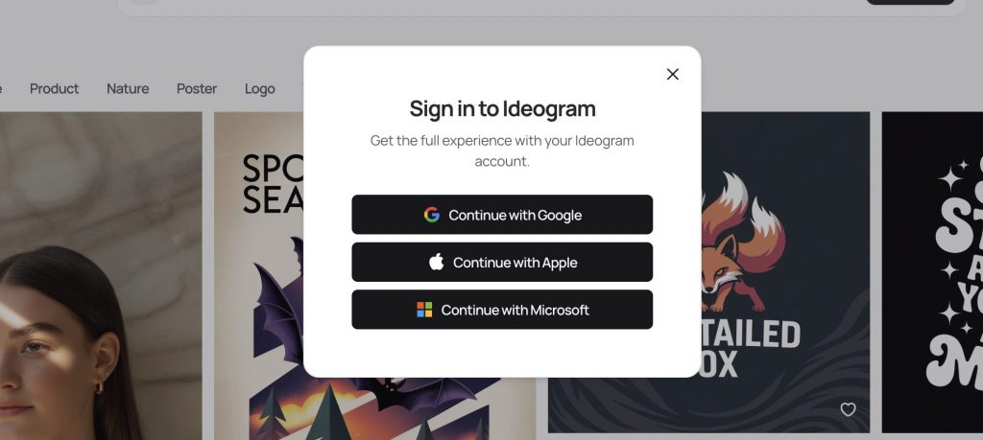983x440 pixels.
Task: Click the Google logo icon
Action: coord(431,215)
